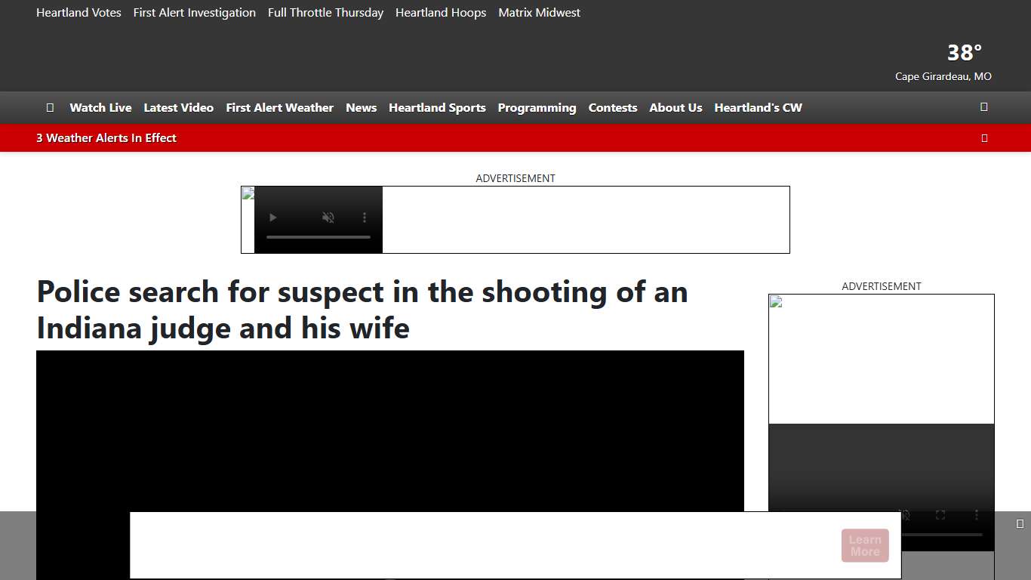Screen dimensions: 1031x580
Task: Unmute the top advertisement video
Action: (328, 217)
